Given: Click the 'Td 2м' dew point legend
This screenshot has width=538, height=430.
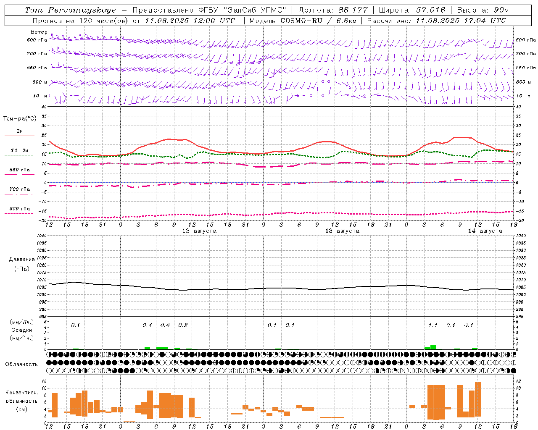Looking at the screenshot, I should pos(20,150).
